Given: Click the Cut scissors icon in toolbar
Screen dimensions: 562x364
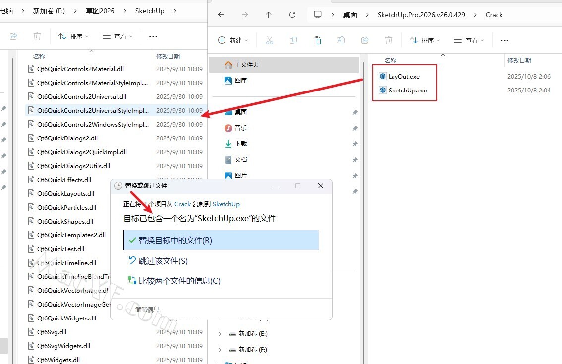Looking at the screenshot, I should (x=270, y=40).
